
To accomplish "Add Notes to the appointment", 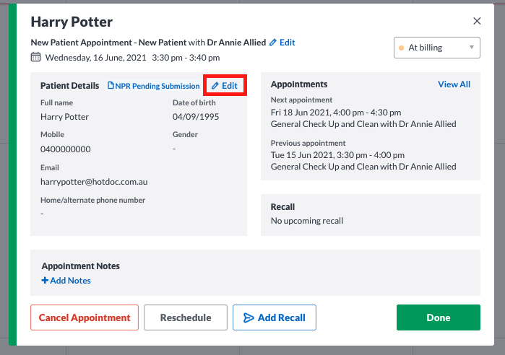I will [x=66, y=281].
